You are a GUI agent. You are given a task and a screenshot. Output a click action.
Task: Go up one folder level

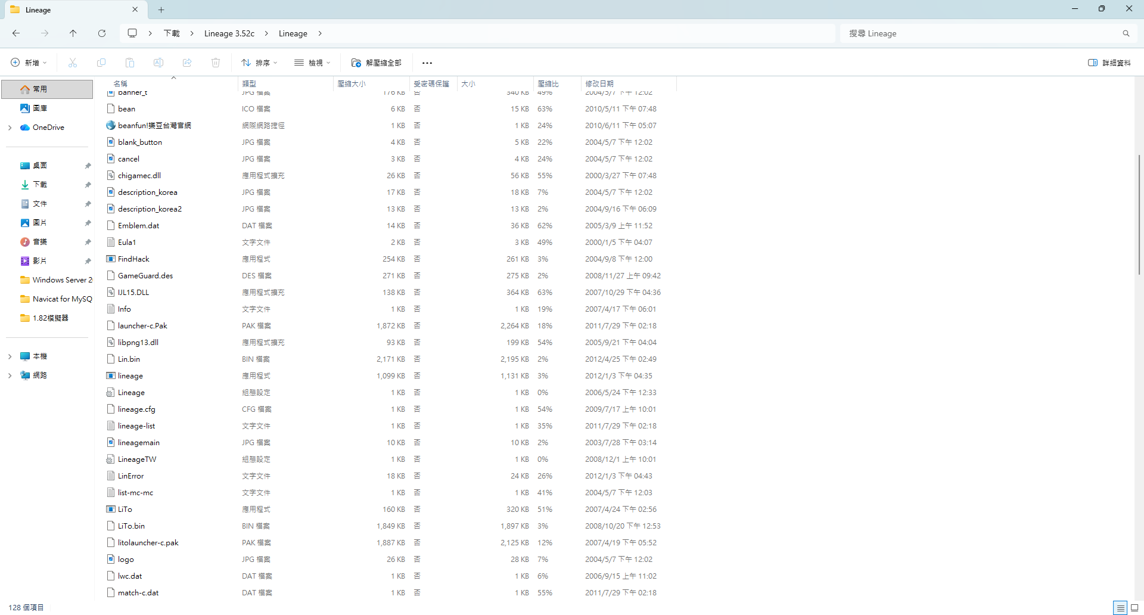[73, 33]
